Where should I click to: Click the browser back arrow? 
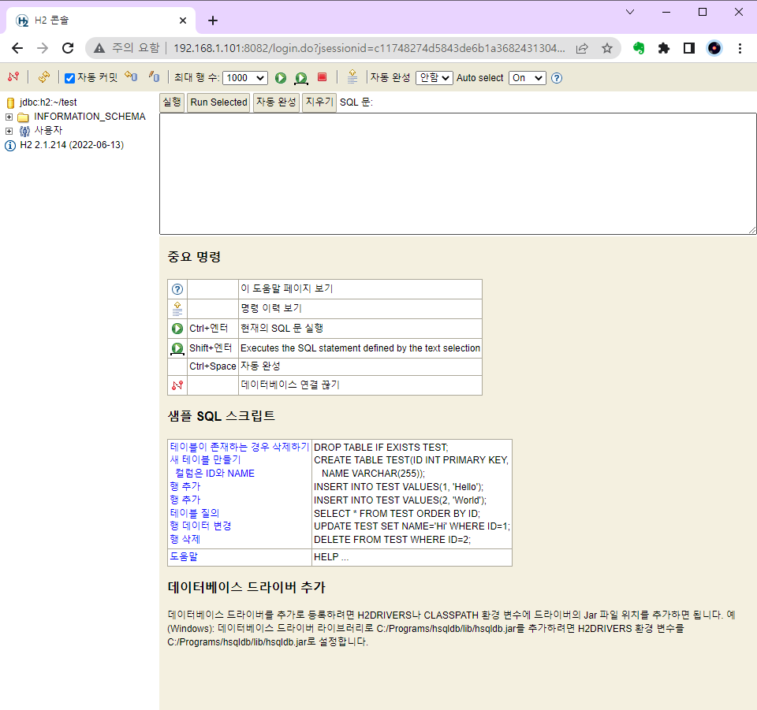17,48
